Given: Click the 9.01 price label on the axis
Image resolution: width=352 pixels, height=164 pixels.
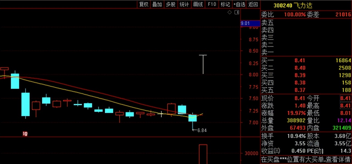Looking at the screenshot, I should (245, 24).
